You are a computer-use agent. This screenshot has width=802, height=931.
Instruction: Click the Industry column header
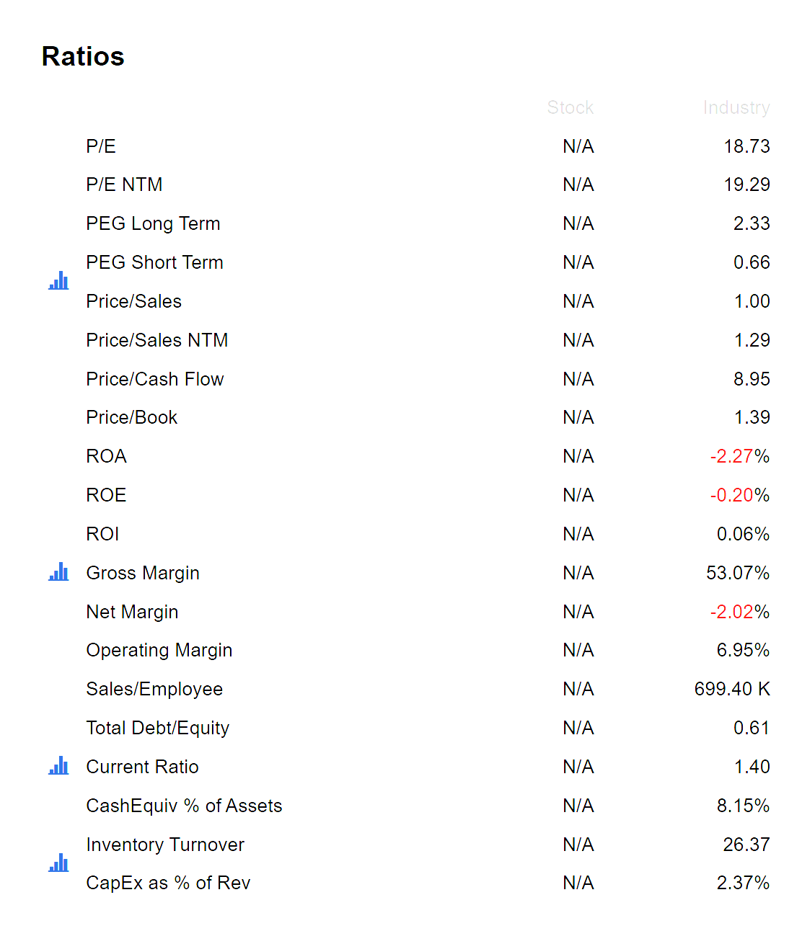736,107
